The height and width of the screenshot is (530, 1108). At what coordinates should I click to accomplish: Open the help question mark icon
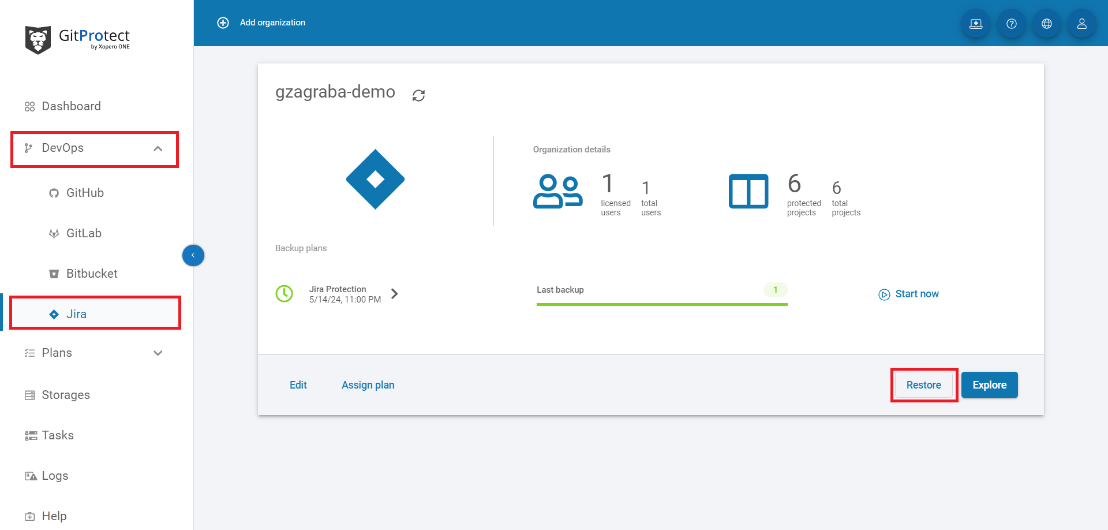coord(1011,24)
